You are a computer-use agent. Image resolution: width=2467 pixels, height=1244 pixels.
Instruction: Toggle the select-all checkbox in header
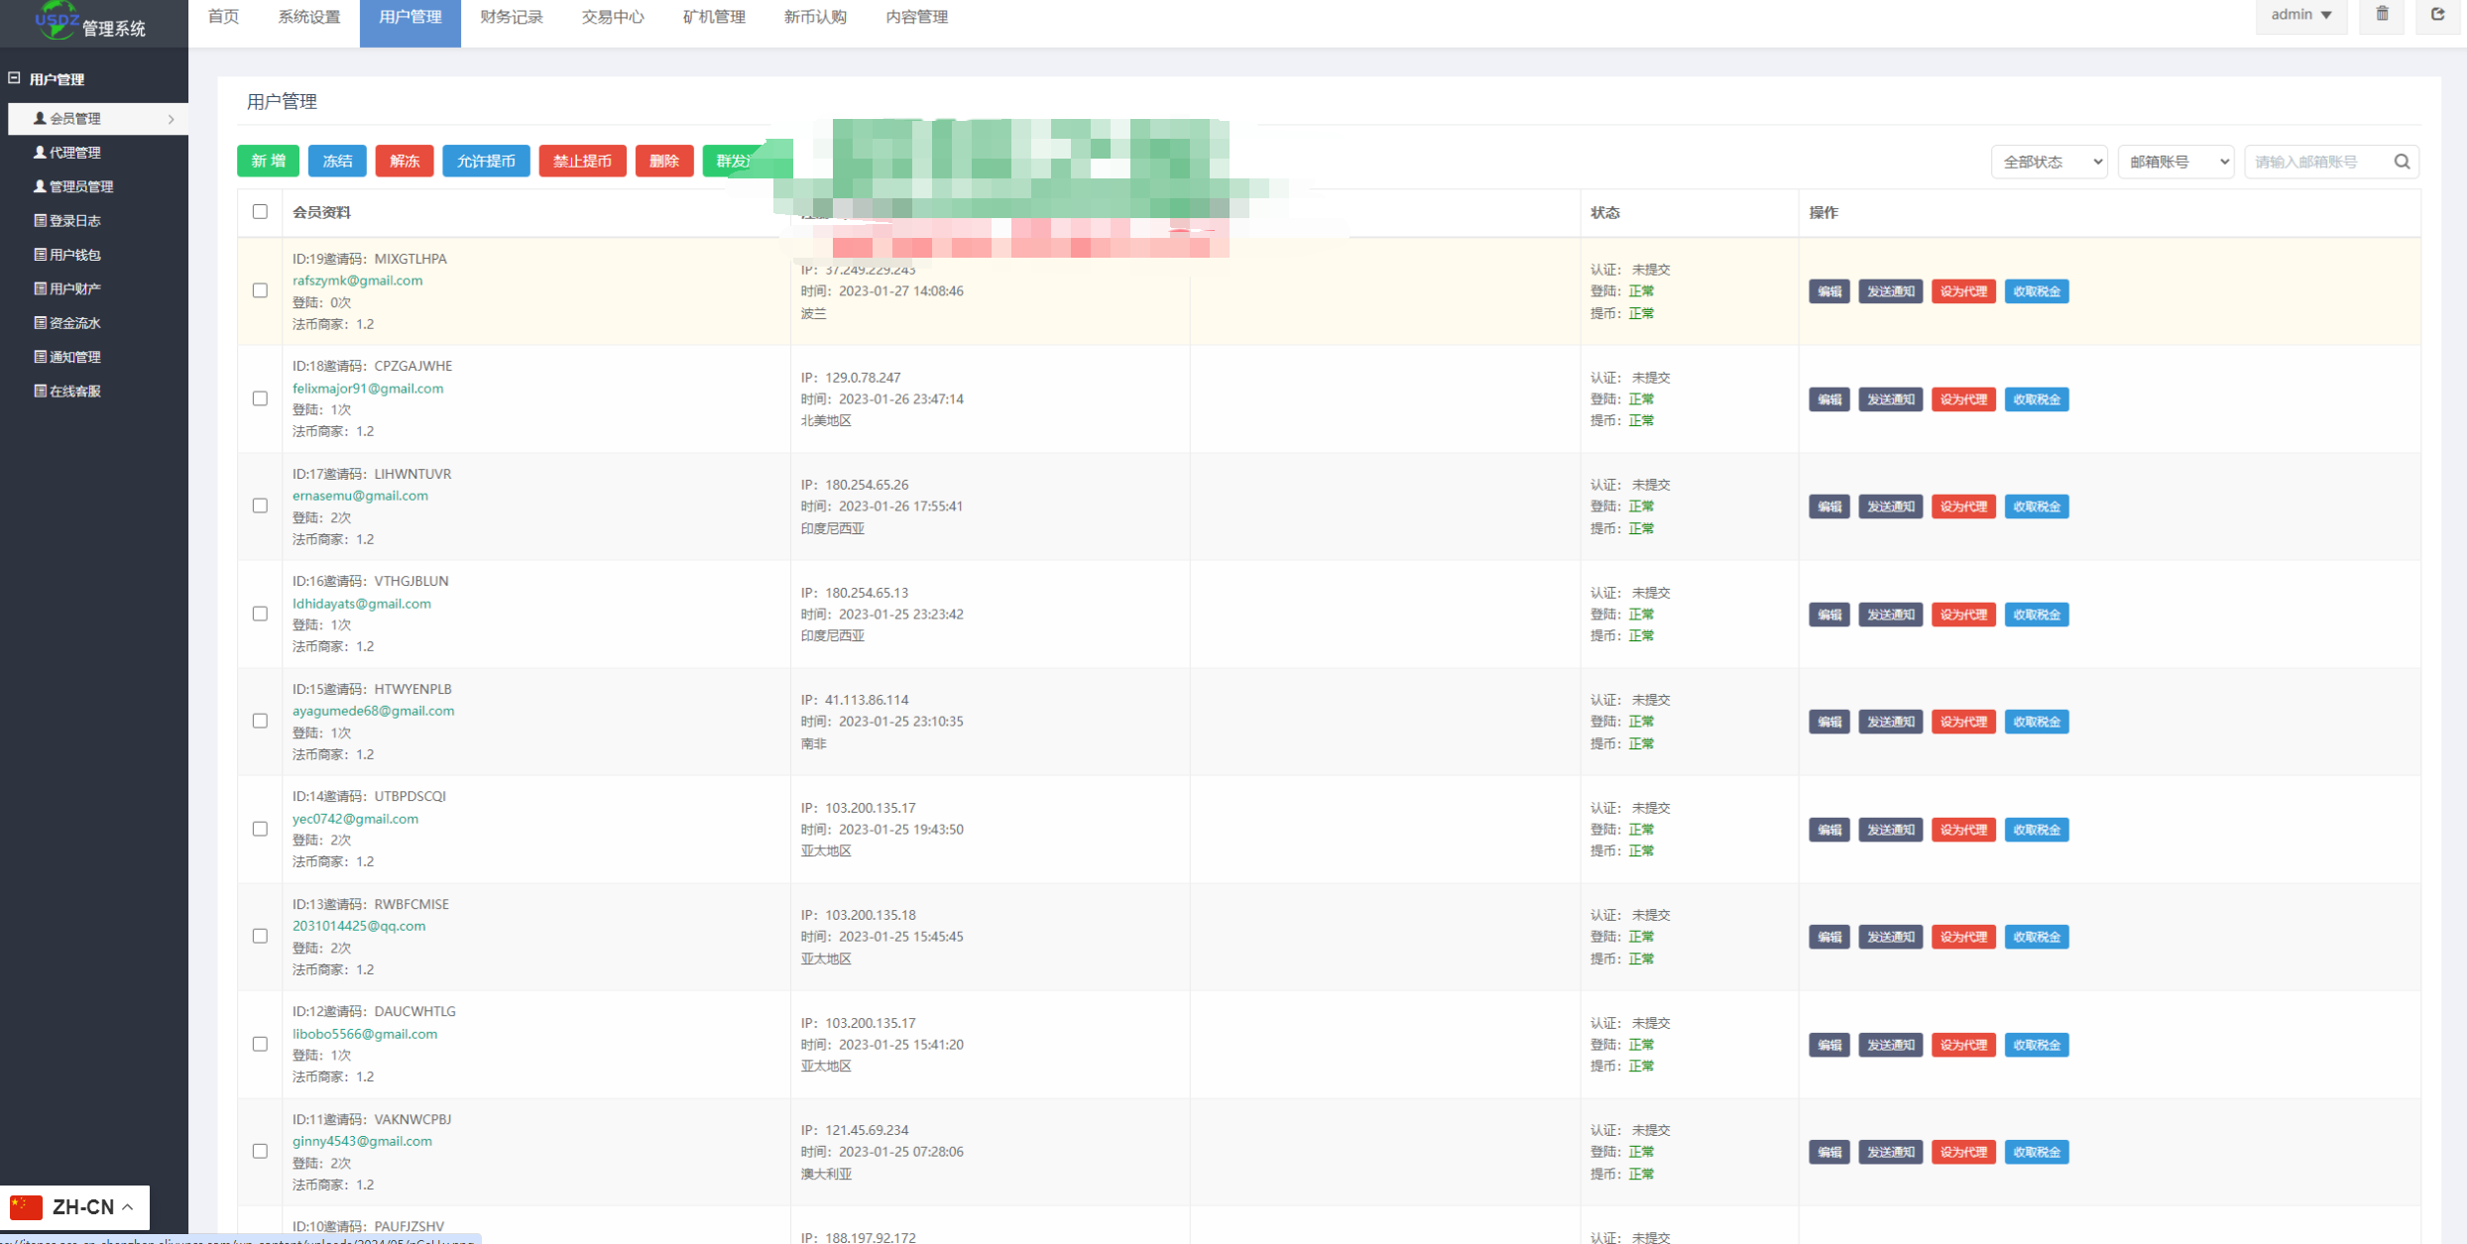260,212
